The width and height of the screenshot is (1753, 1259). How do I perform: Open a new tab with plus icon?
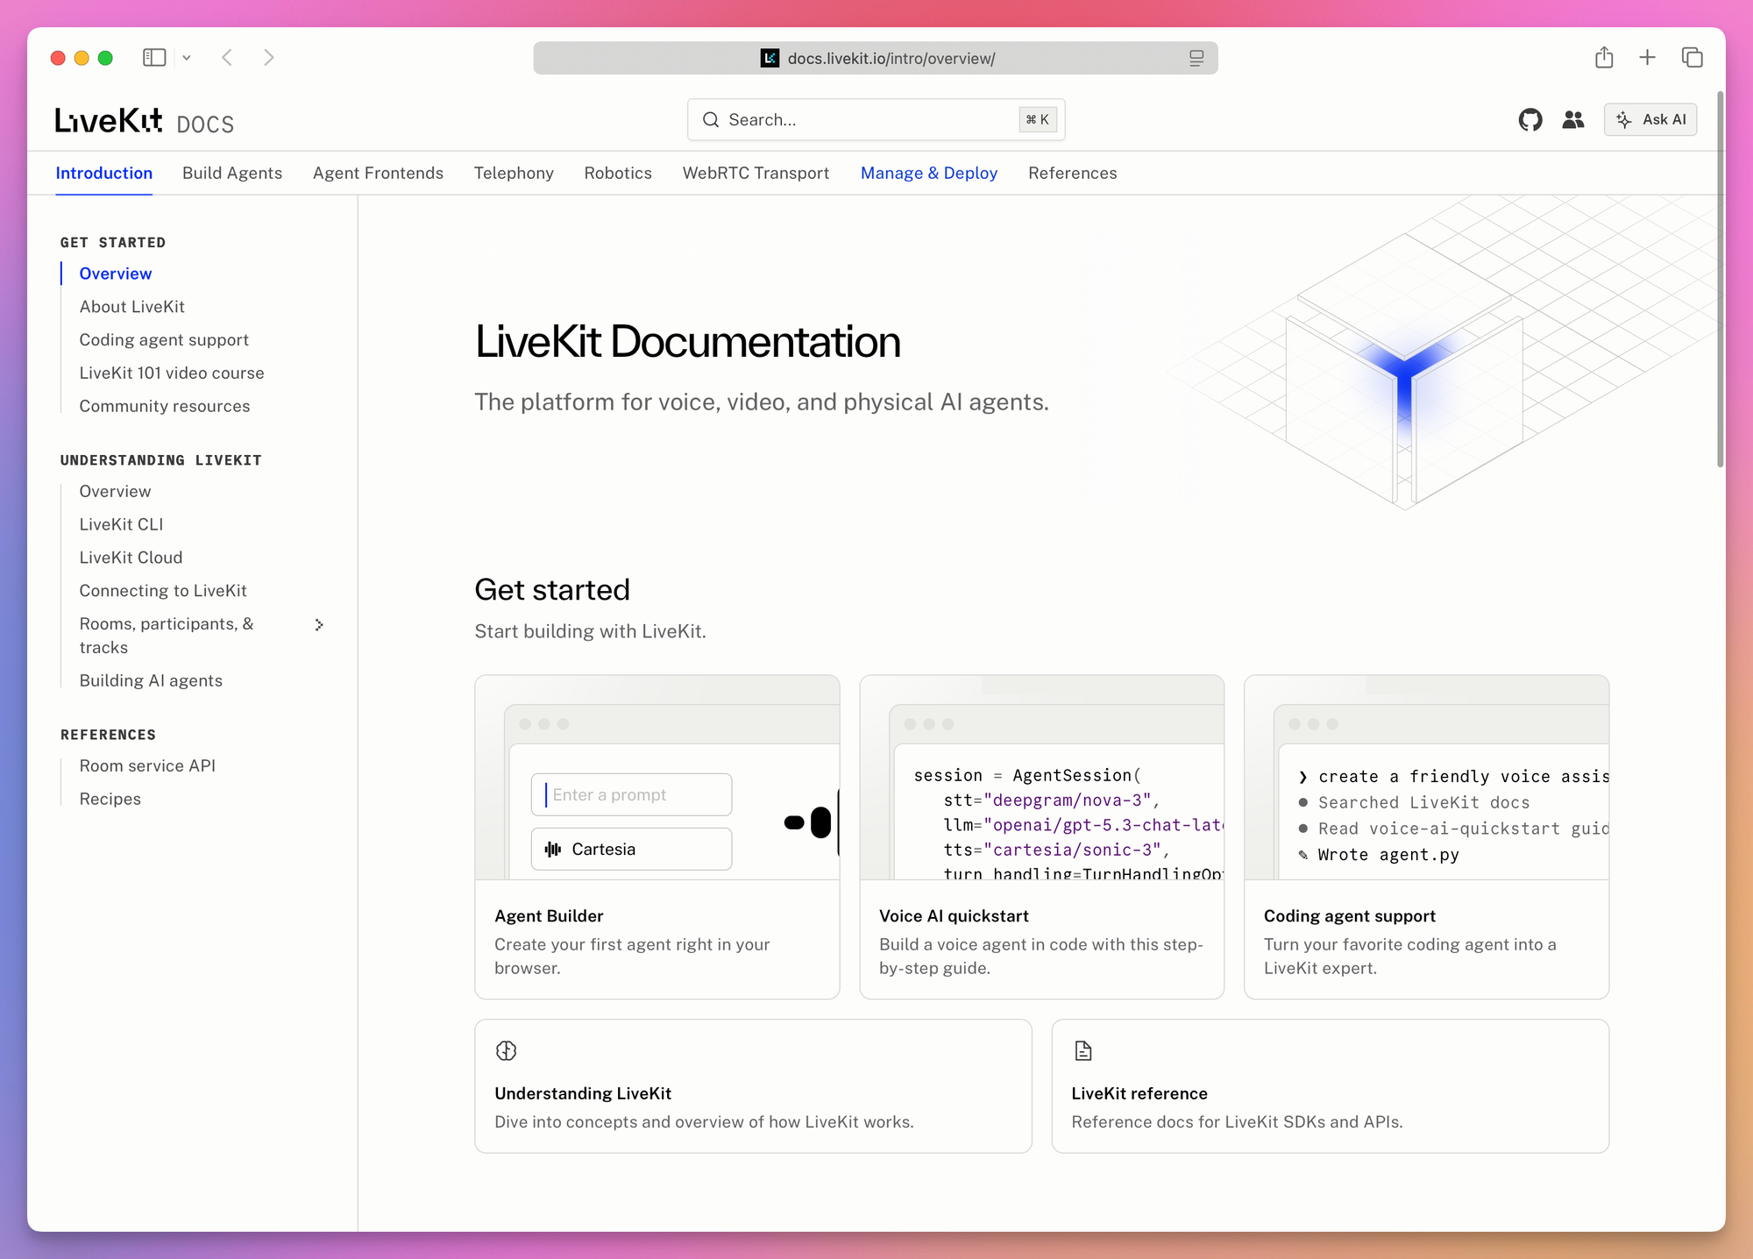click(1648, 58)
